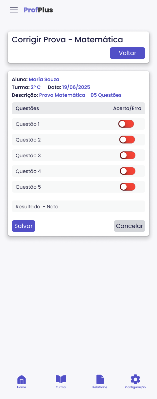Click the Questões column header
The width and height of the screenshot is (157, 399).
(27, 108)
